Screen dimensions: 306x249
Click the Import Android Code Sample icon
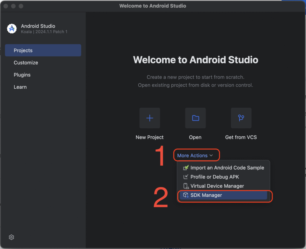coord(186,168)
